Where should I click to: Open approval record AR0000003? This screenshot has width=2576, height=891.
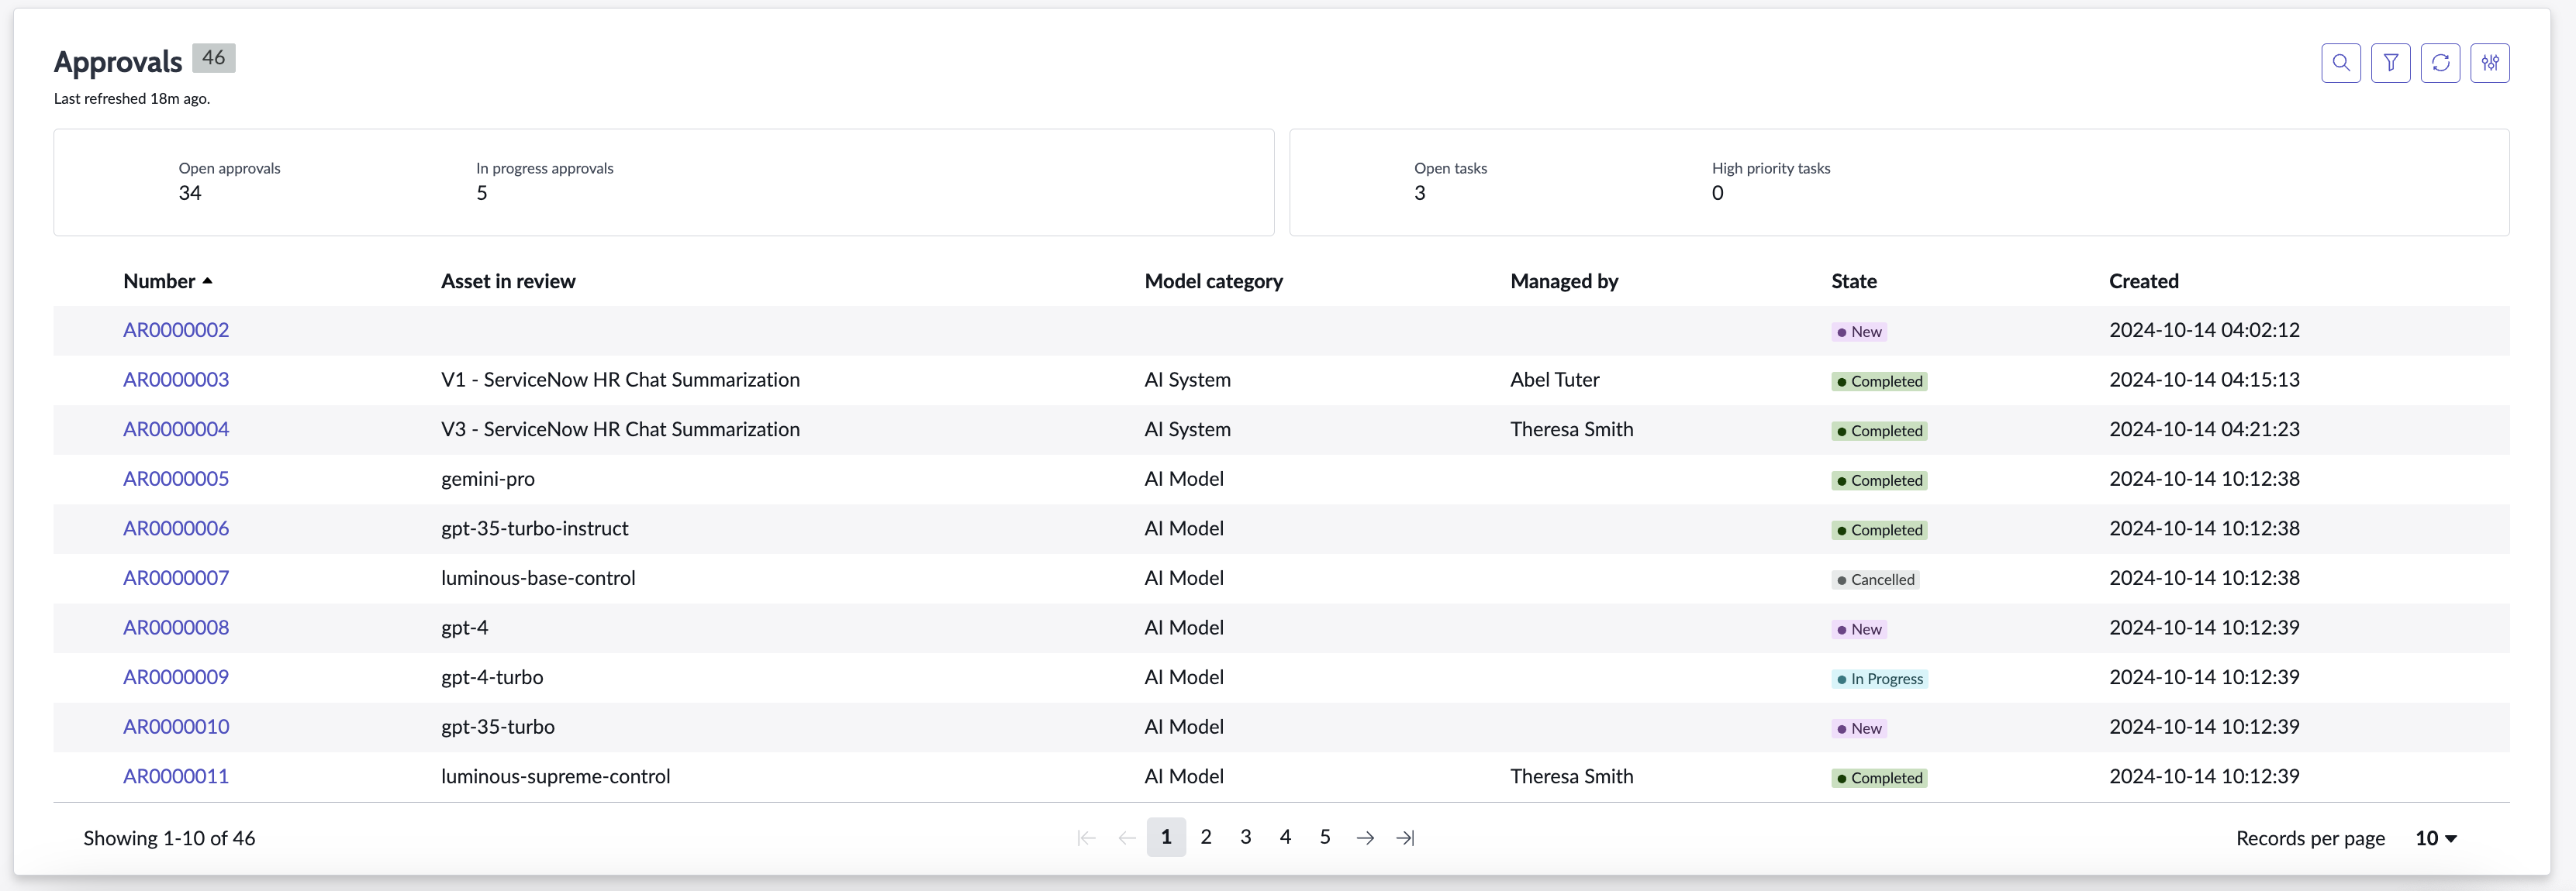[176, 380]
